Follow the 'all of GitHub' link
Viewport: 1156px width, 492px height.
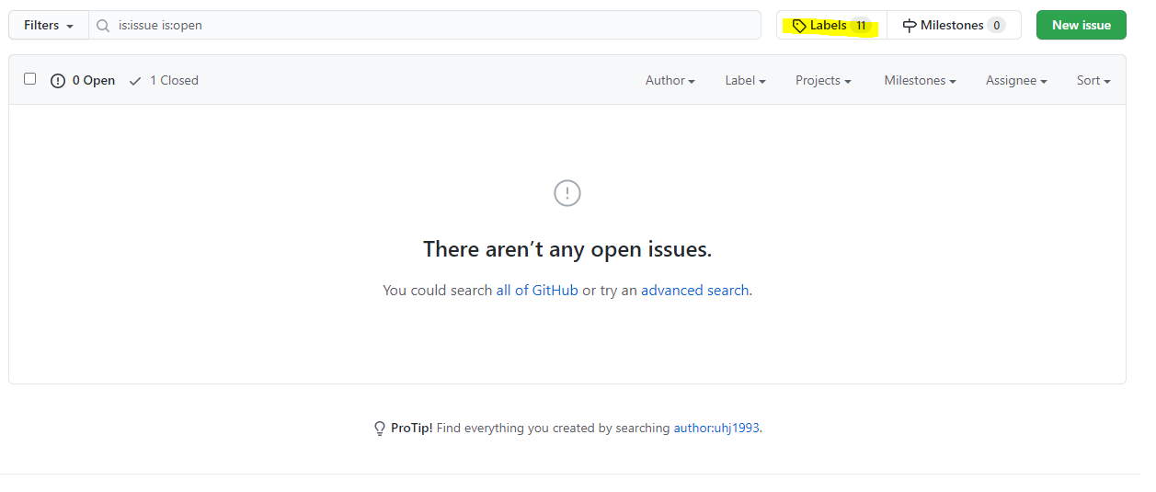tap(537, 290)
